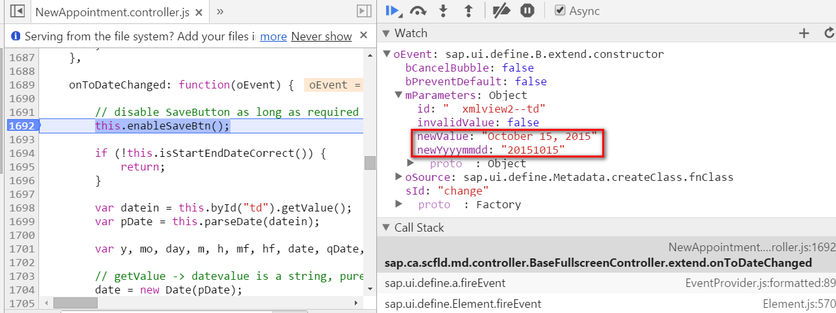Click the invalidValue: false property
The height and width of the screenshot is (313, 836).
(x=478, y=122)
